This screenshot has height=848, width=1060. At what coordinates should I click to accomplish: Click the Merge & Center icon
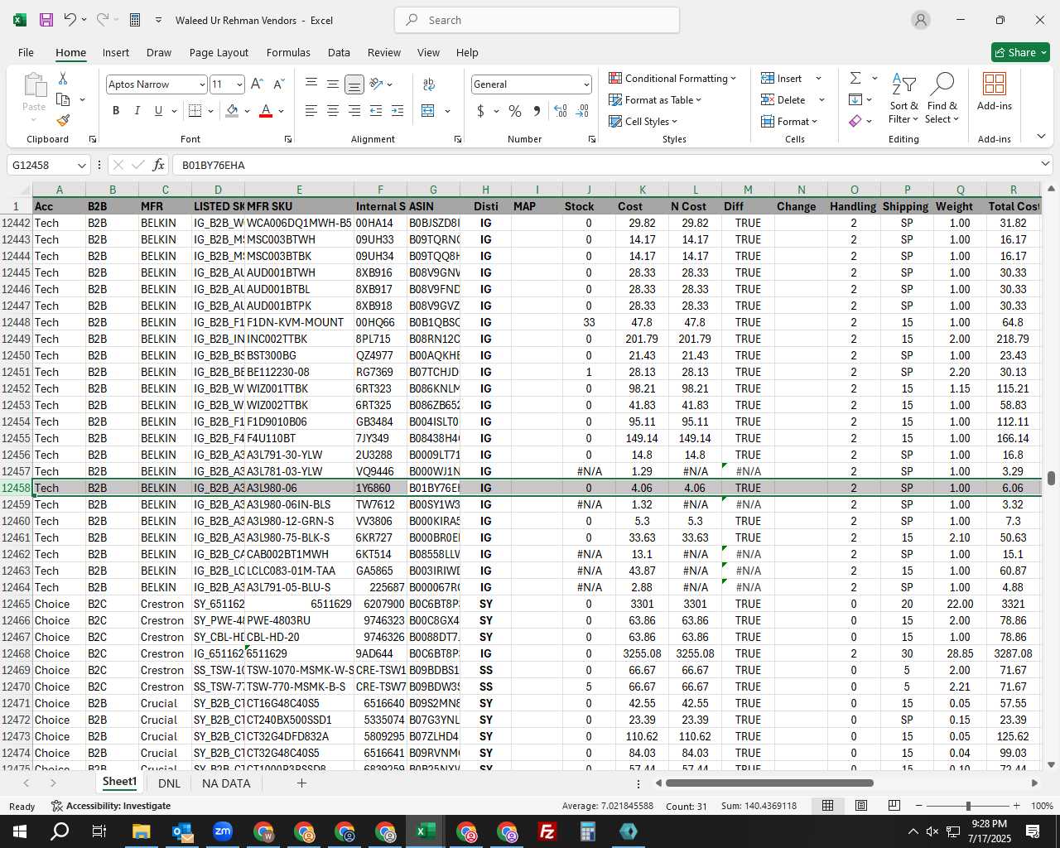428,111
